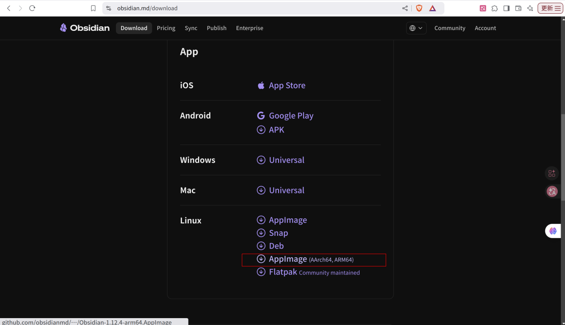This screenshot has height=325, width=565.
Task: Click the address bar URL obsidian.md/download
Action: click(147, 8)
